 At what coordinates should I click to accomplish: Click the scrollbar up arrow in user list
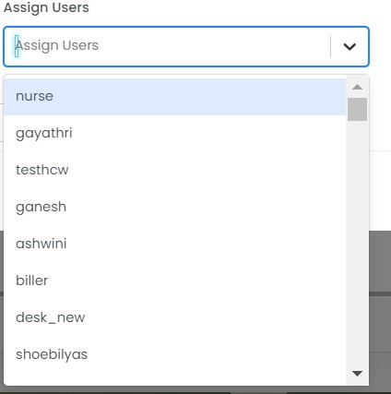pyautogui.click(x=357, y=87)
